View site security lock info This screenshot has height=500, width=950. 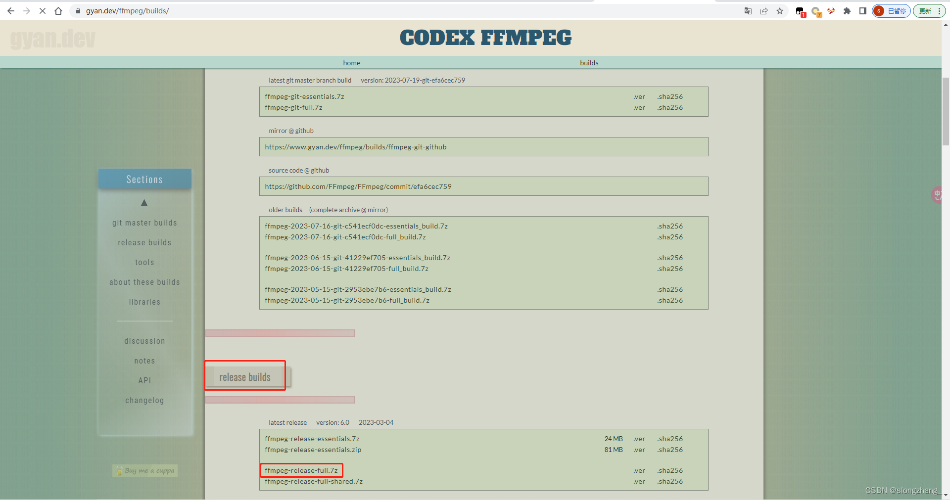(x=78, y=11)
